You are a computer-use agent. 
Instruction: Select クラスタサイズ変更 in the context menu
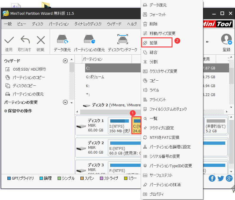(172, 71)
